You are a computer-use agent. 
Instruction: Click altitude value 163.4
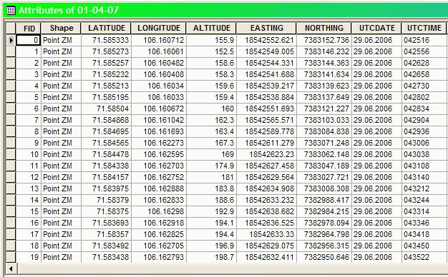(224, 131)
